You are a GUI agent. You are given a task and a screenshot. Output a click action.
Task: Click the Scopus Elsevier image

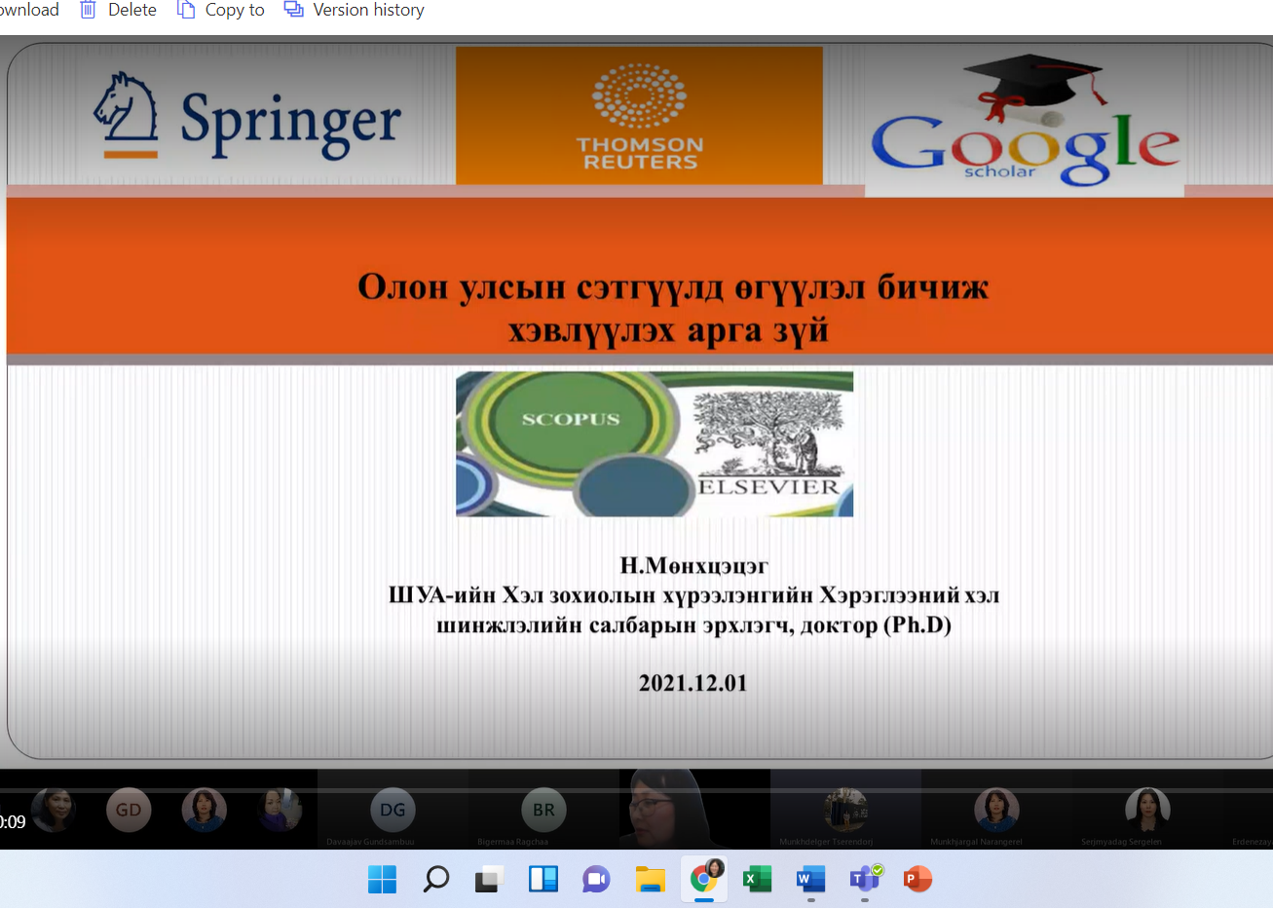(x=655, y=443)
